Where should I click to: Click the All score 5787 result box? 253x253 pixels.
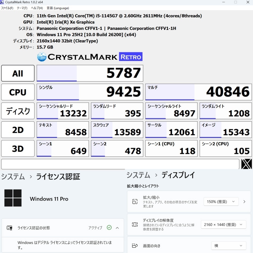click(x=90, y=73)
